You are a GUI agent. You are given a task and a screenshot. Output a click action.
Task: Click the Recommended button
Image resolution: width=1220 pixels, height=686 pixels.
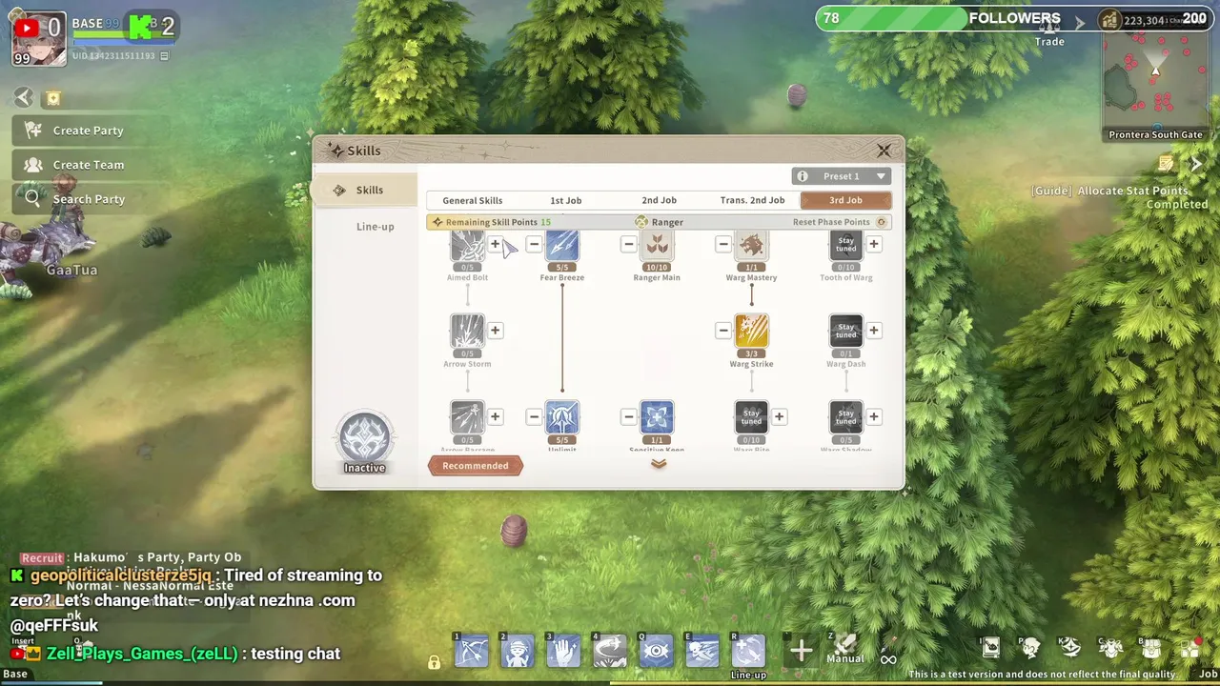click(x=476, y=466)
